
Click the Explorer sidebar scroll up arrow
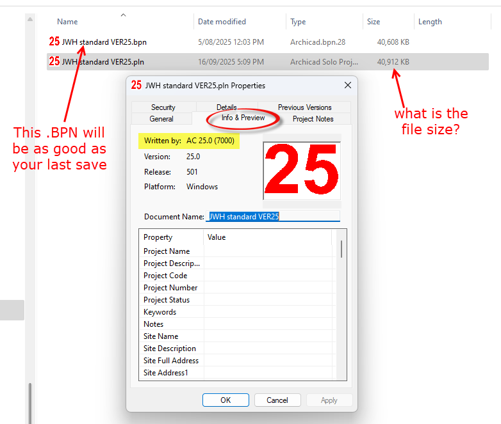pos(30,19)
